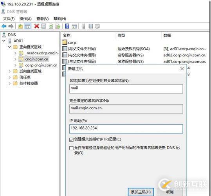This screenshot has width=211, height=196.
Task: Click the green Refresh toolbar icon
Action: pos(51,26)
